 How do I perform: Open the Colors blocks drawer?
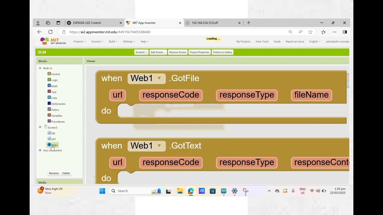tap(53, 110)
